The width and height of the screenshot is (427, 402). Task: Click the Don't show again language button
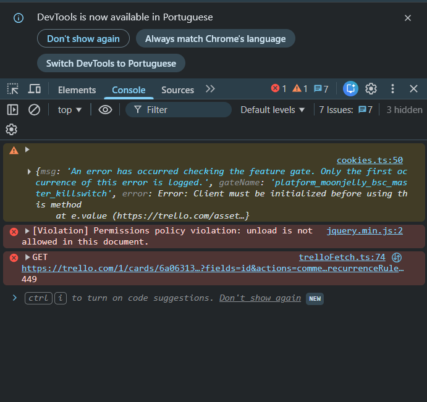(83, 38)
